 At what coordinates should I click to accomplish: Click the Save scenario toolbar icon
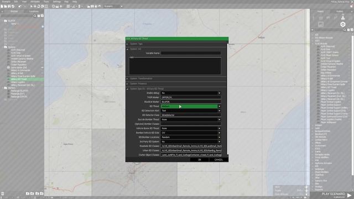click(9, 6)
